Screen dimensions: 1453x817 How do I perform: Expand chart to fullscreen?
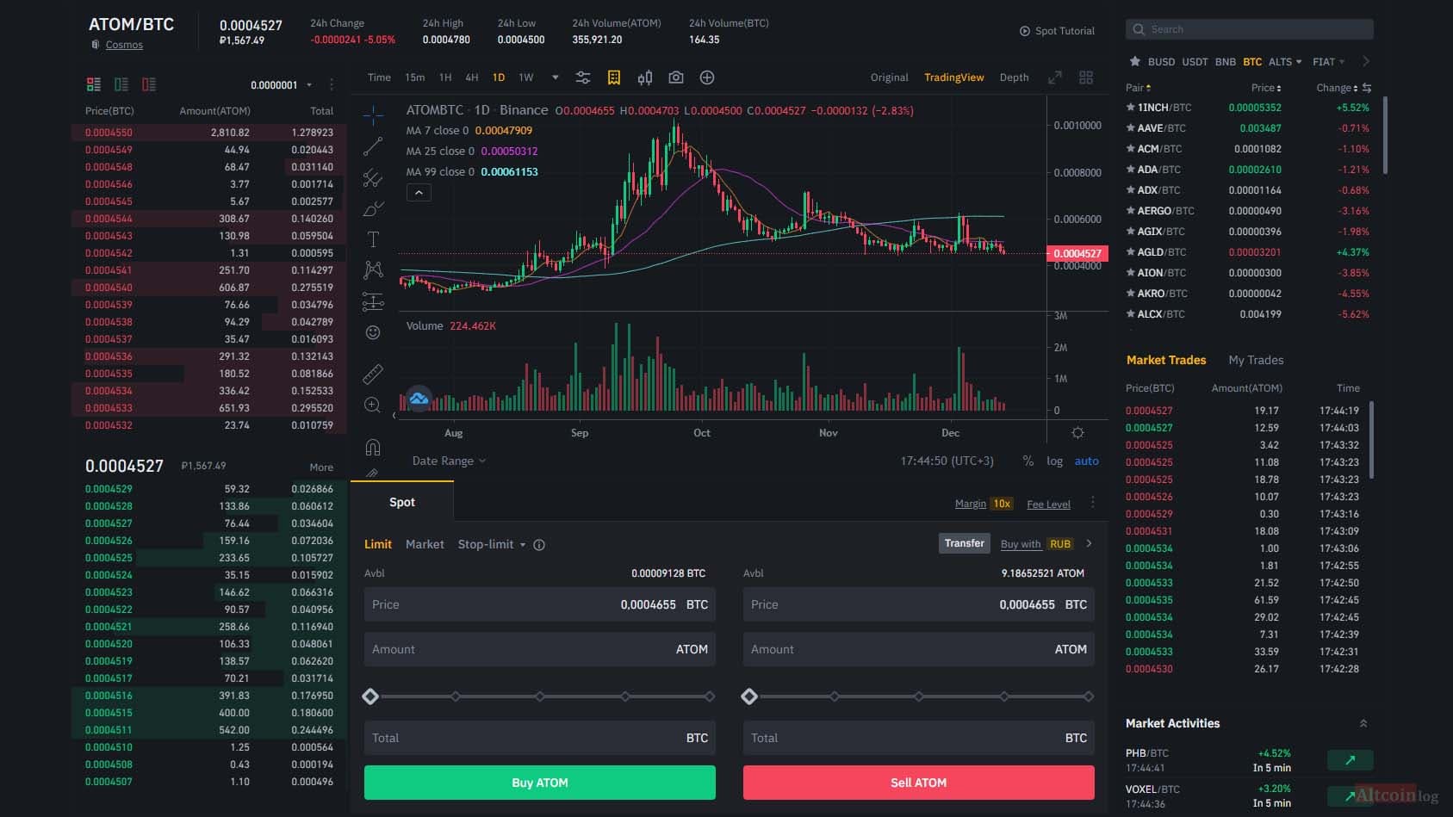[x=1055, y=77]
